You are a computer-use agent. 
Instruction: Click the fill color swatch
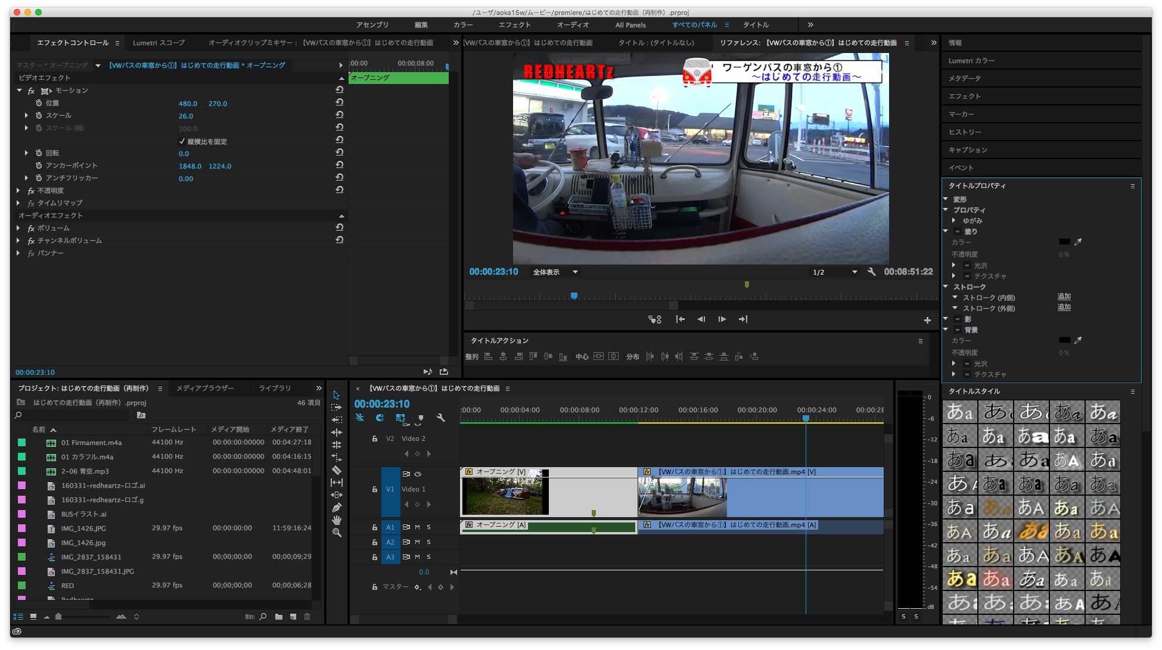[1064, 242]
